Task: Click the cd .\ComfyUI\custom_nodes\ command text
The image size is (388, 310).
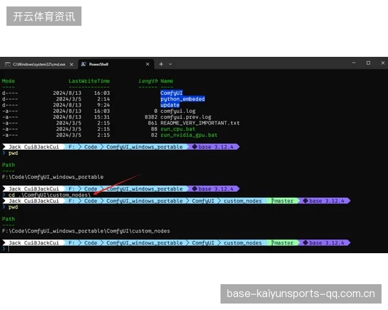Action: pos(49,195)
